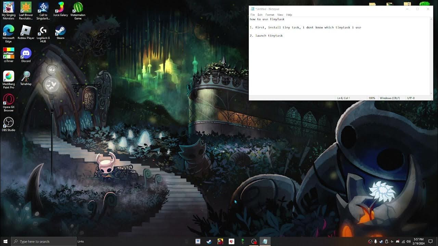Select Juice Galaxy desktop icon
The image size is (438, 246).
click(61, 10)
